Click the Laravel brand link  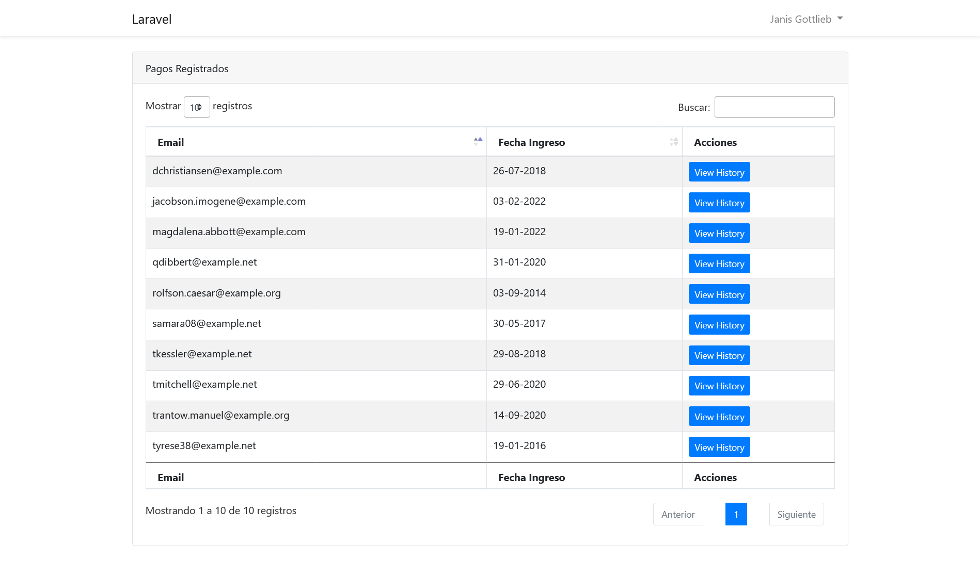pos(151,19)
